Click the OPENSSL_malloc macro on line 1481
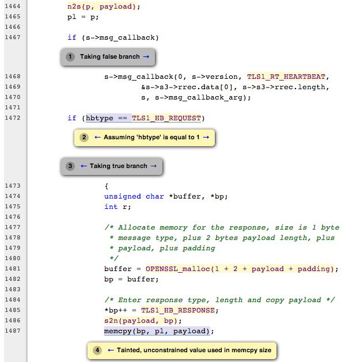 [x=173, y=269]
